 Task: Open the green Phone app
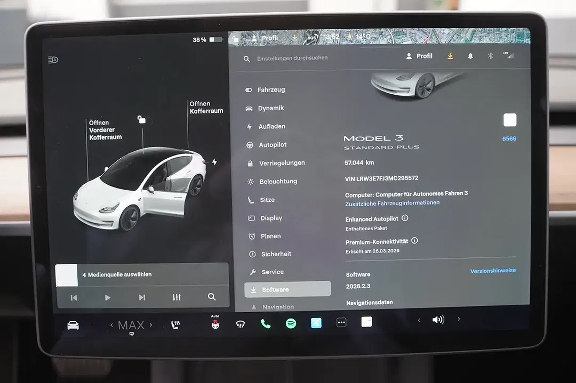tap(266, 323)
